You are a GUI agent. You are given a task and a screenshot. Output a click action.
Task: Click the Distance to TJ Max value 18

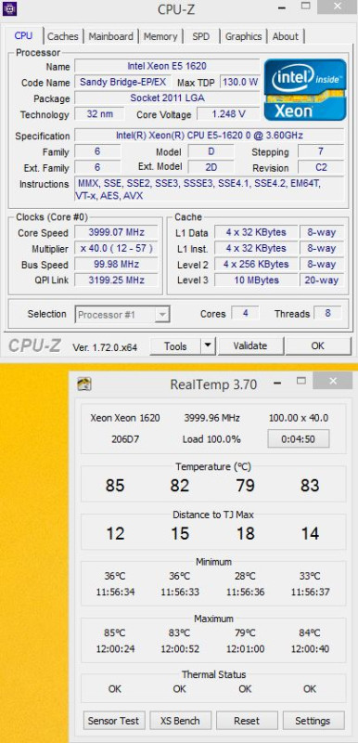click(245, 534)
